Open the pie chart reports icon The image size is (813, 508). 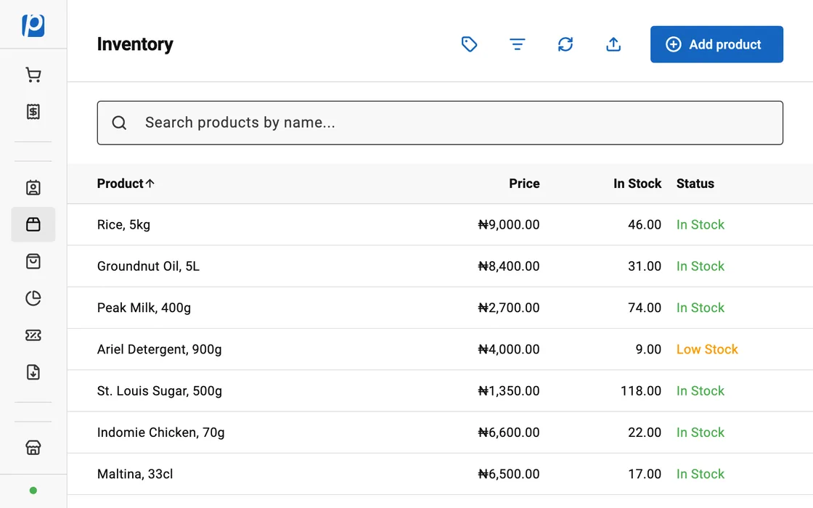33,298
